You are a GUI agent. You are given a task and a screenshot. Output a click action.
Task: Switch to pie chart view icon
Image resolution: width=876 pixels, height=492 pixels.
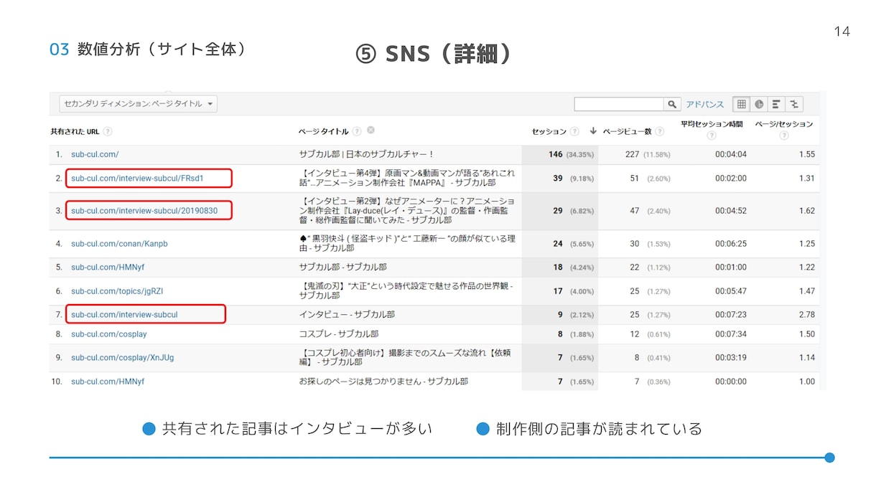tap(759, 105)
